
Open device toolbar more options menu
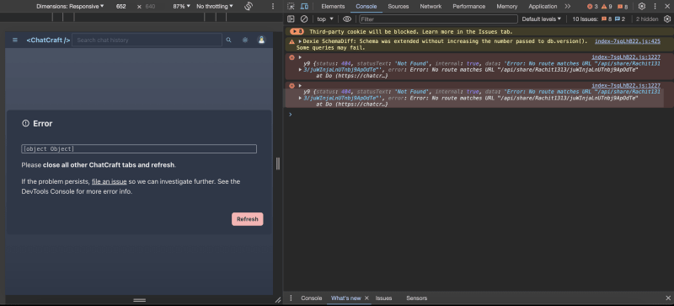point(272,7)
